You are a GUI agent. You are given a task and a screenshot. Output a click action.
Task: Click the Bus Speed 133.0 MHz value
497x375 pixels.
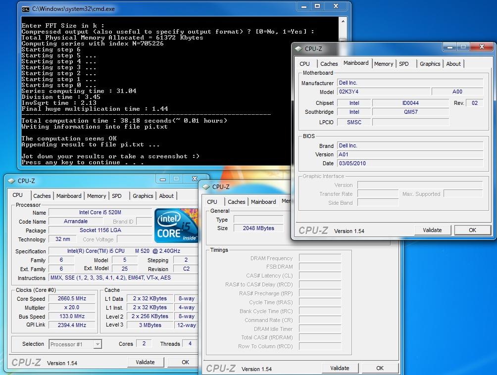(x=72, y=317)
